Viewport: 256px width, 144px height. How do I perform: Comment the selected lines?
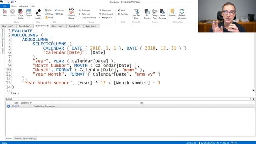click(x=105, y=10)
